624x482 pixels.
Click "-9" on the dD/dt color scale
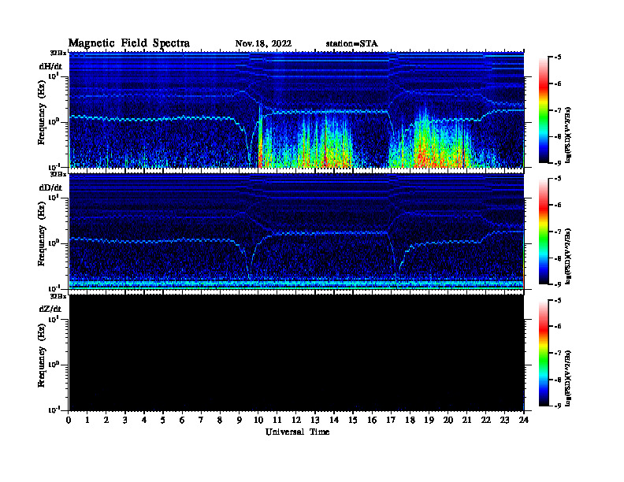(558, 284)
